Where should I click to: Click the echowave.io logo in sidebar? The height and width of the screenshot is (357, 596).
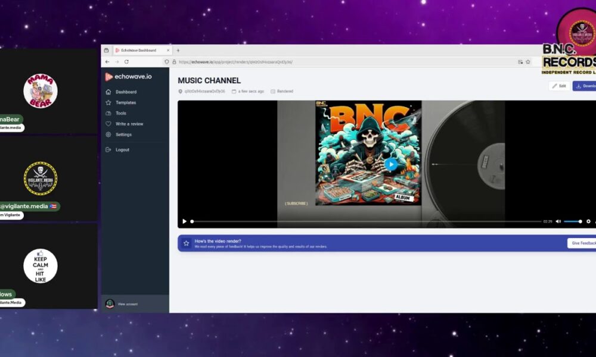point(129,77)
